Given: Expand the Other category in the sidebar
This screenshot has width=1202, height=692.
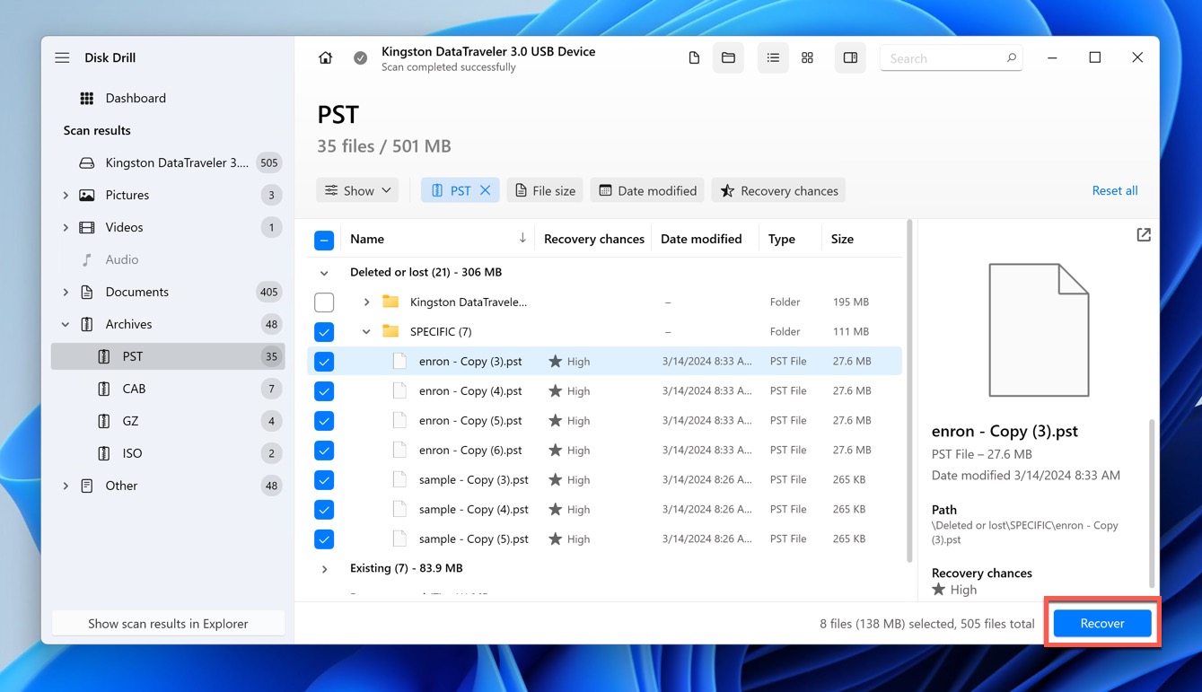Looking at the screenshot, I should 66,486.
